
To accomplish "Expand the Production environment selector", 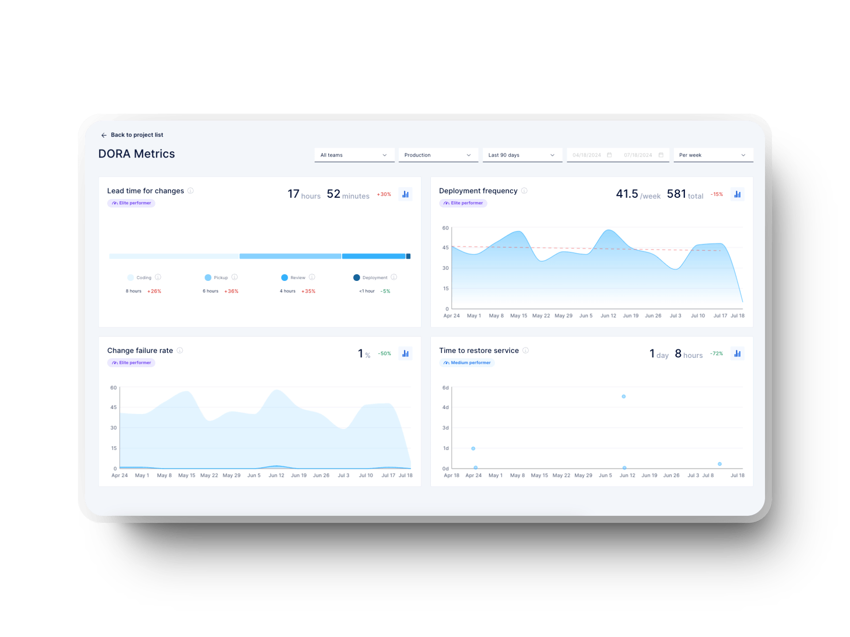I will point(438,155).
